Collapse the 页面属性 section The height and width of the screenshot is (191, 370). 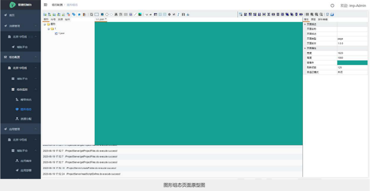pos(305,48)
